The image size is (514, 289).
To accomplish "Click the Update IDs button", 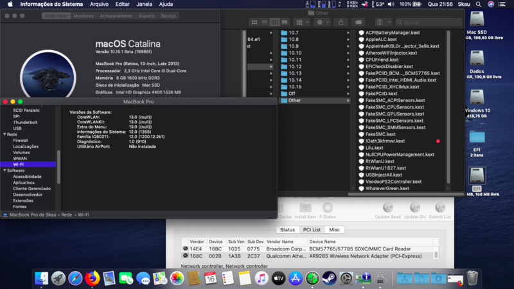I will [x=414, y=211].
